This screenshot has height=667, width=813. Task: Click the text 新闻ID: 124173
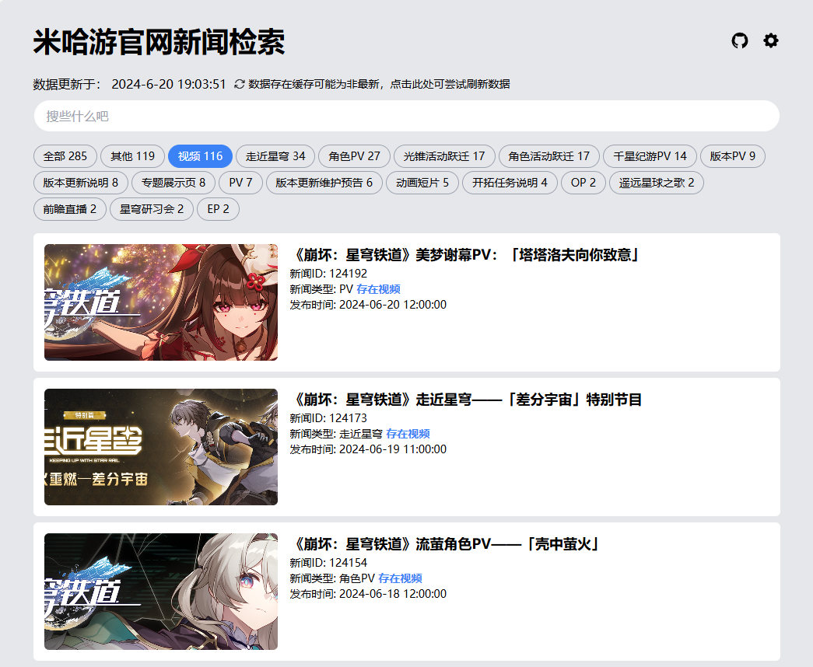[328, 418]
